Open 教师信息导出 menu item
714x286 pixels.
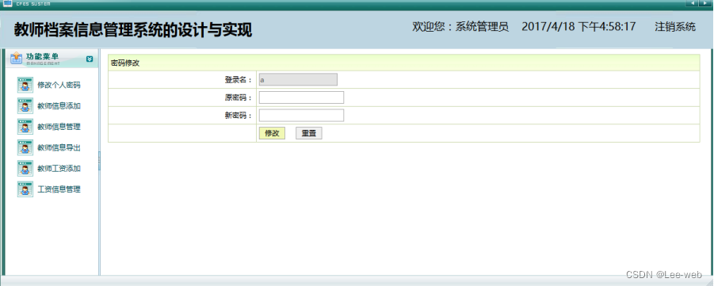click(59, 147)
